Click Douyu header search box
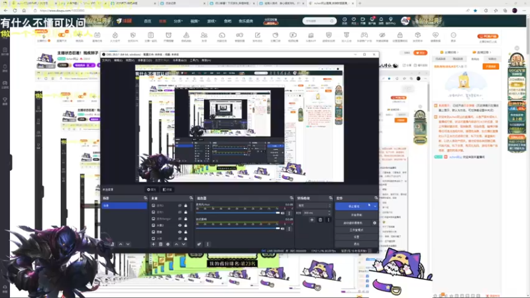This screenshot has width=530, height=298. pos(319,21)
